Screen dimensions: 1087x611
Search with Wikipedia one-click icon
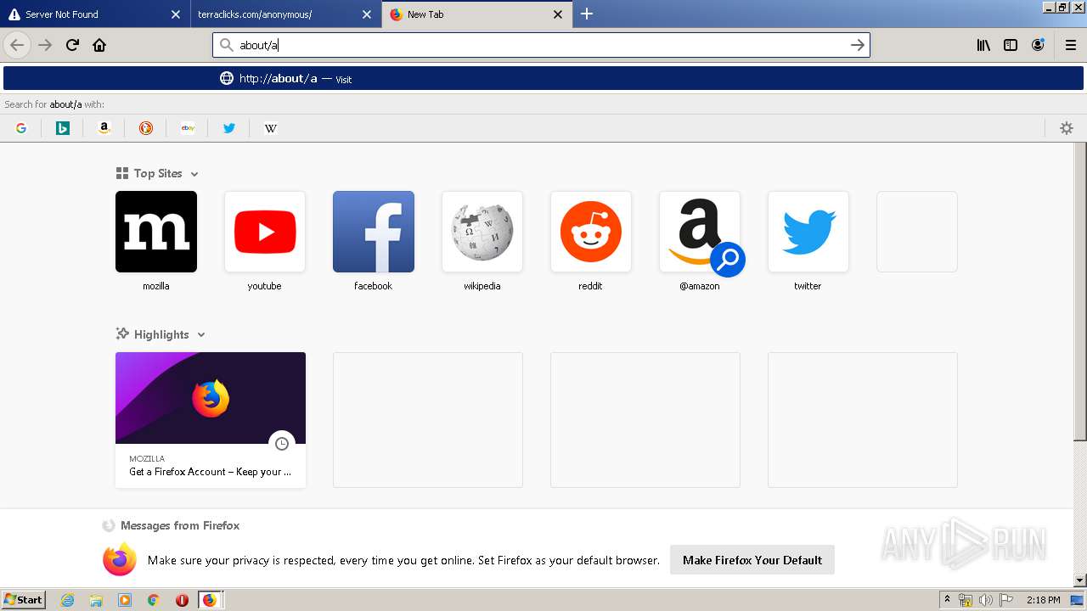[271, 128]
